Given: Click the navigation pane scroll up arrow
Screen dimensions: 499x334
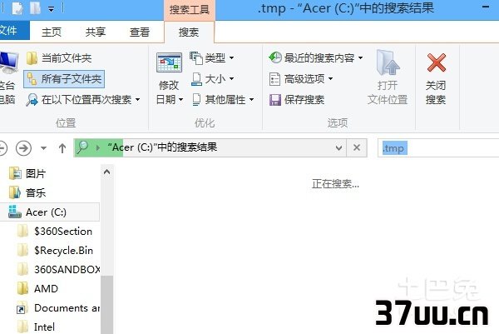Looking at the screenshot, I should (107, 172).
